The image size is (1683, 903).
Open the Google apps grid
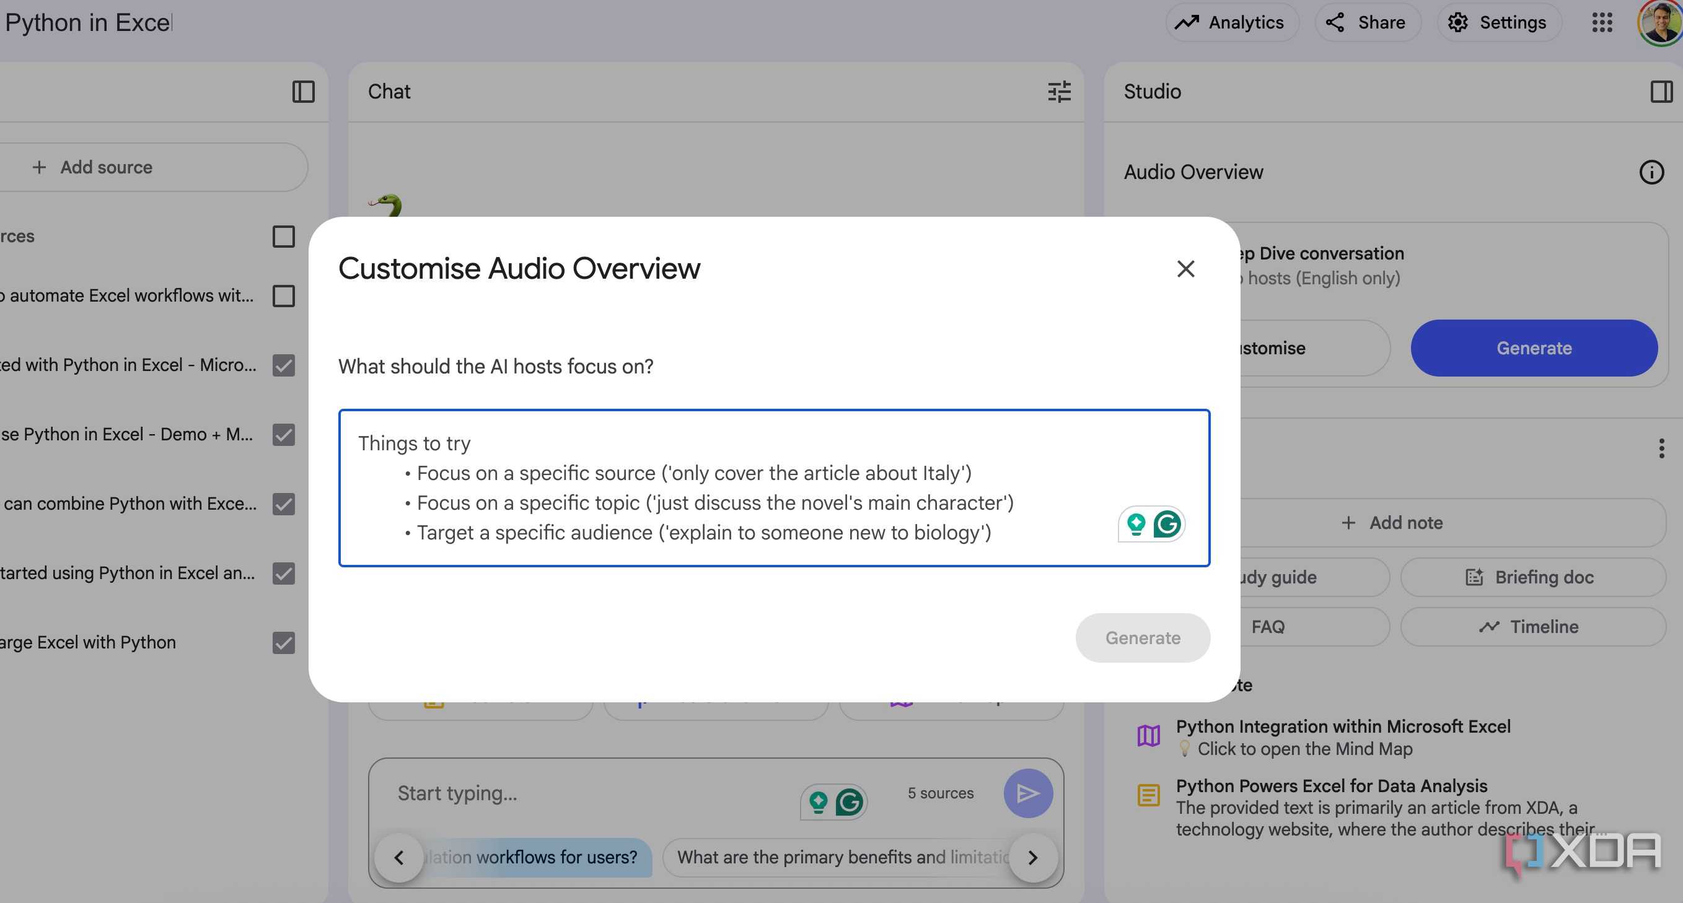[1601, 22]
